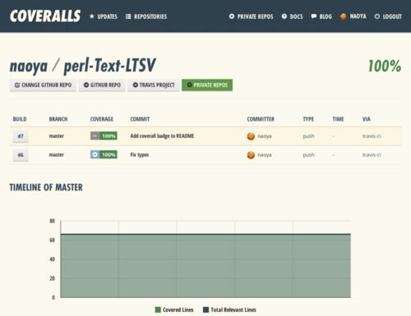Click the Naoya user avatar in header
This screenshot has width=411, height=316.
click(343, 16)
